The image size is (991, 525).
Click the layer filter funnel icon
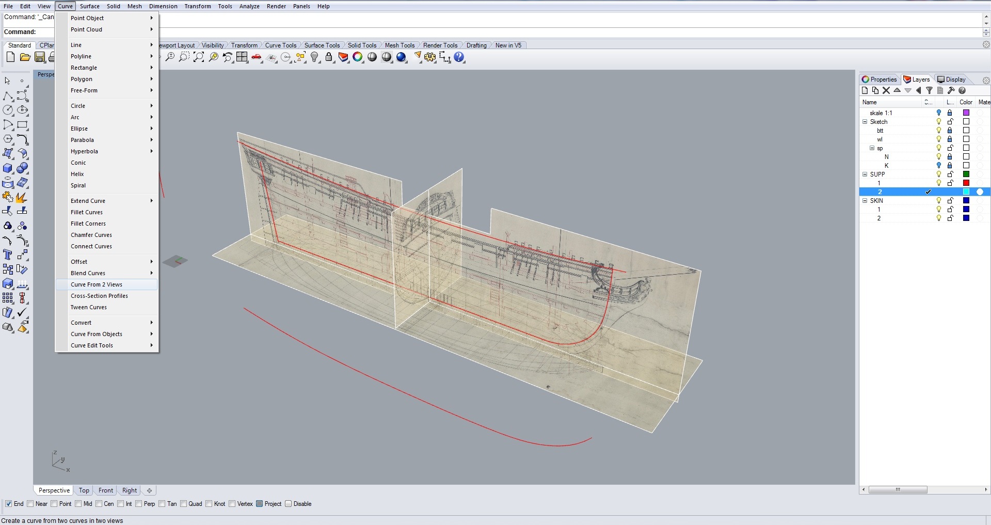929,90
